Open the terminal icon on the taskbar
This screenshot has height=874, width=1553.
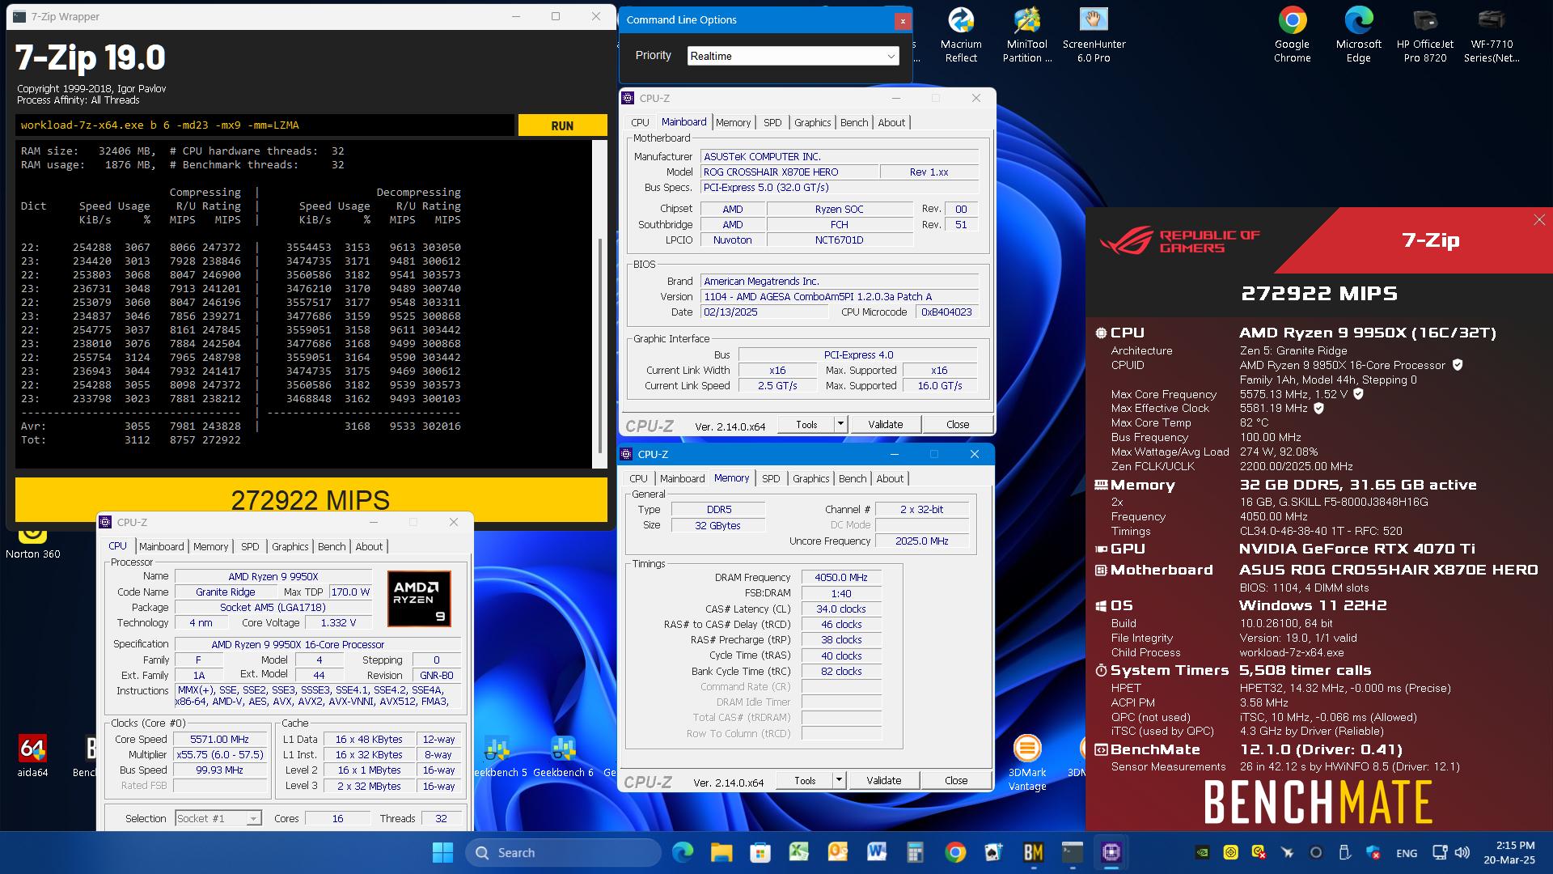[1072, 852]
